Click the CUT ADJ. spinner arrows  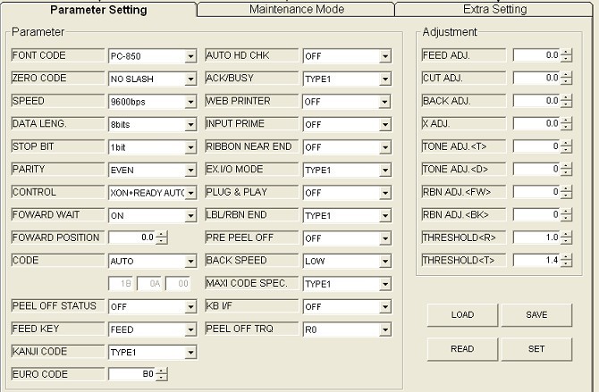[565, 79]
